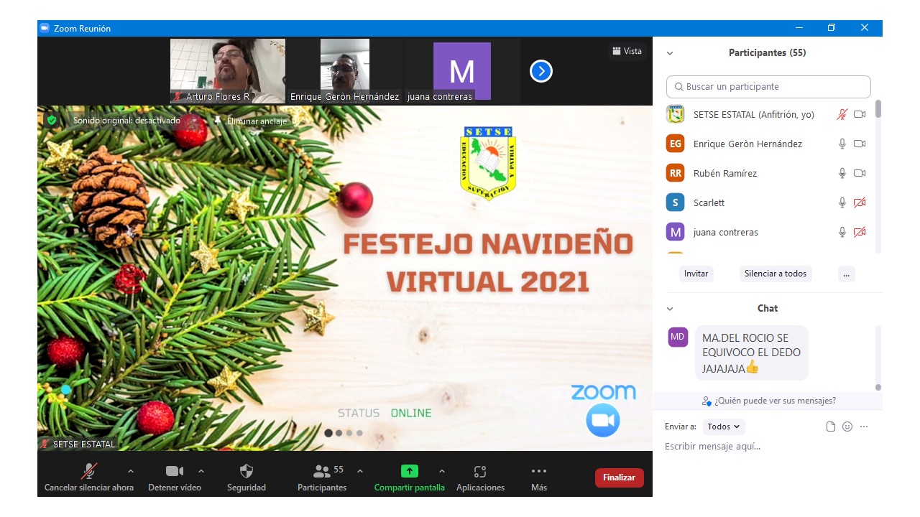Toggle juana contreras microphone icon
Screen dimensions: 920x517
[842, 232]
